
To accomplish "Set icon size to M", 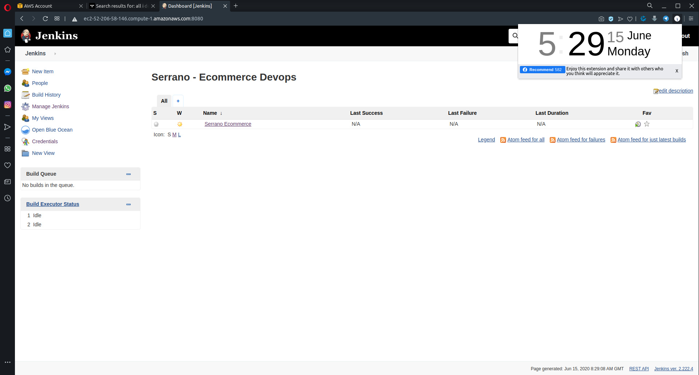I will [x=174, y=134].
